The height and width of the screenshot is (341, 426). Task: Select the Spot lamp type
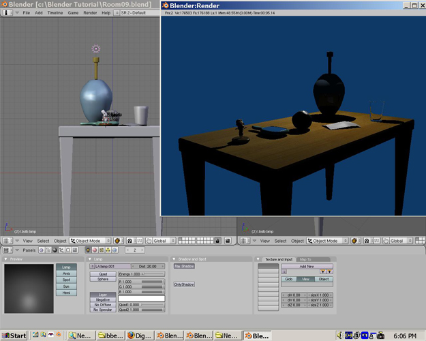click(66, 280)
